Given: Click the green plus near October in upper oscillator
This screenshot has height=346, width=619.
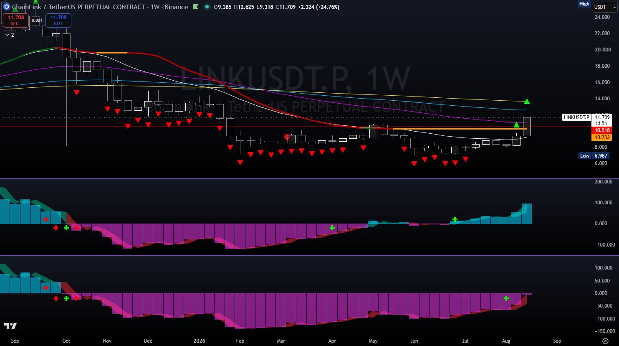Looking at the screenshot, I should tap(66, 228).
